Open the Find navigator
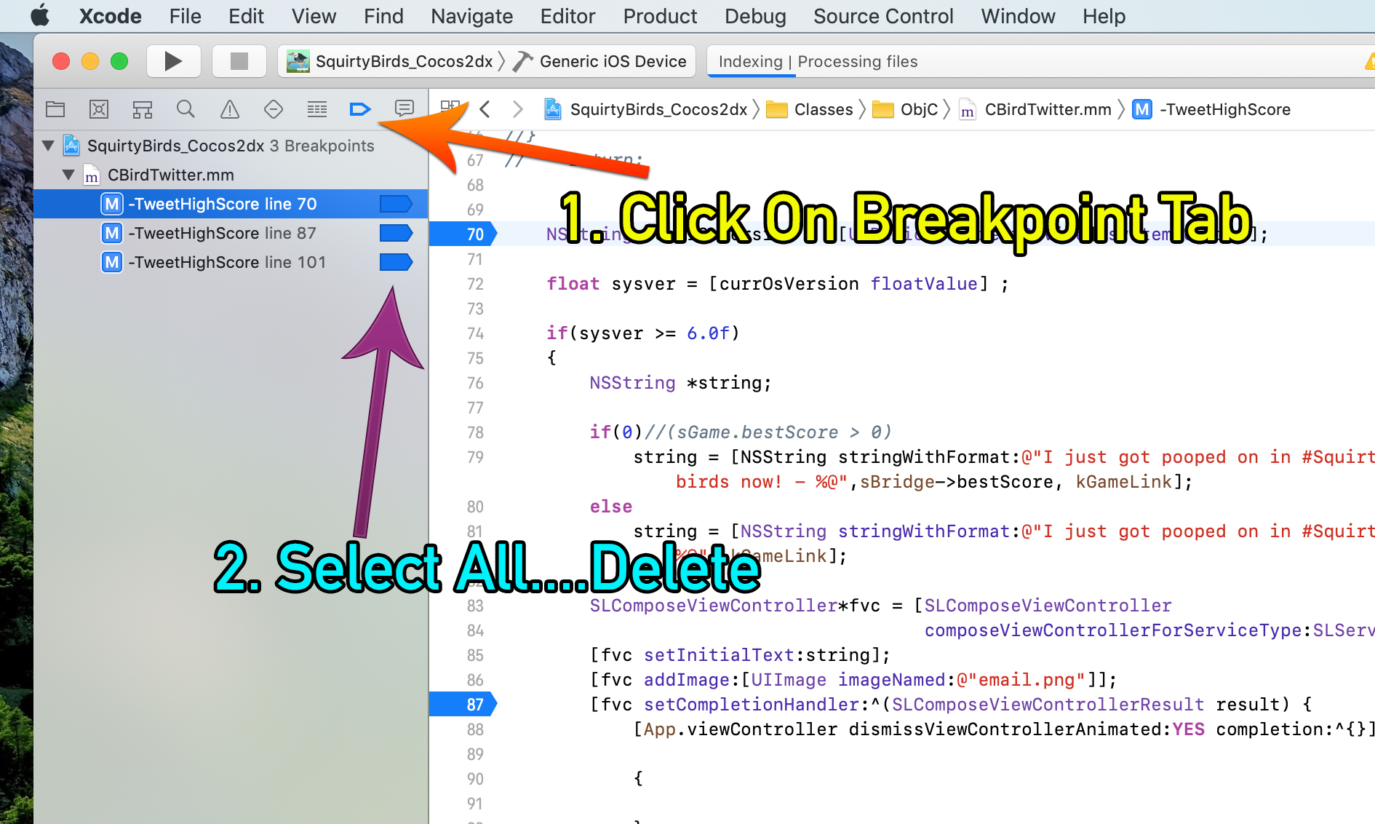 point(186,109)
